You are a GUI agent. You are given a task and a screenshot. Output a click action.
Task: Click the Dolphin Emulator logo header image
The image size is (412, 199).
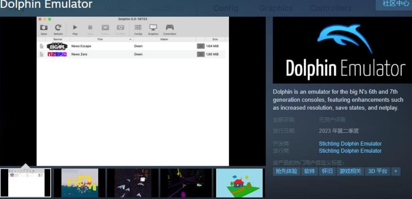click(x=343, y=50)
